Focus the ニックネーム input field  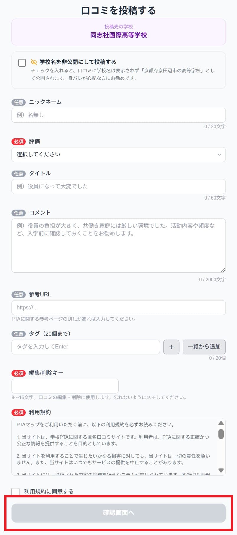pyautogui.click(x=118, y=115)
